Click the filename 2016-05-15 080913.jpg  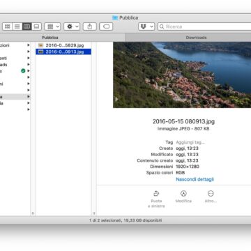[183, 121]
